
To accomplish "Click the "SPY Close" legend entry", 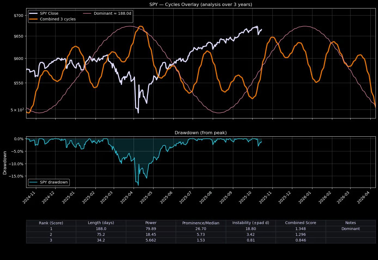I will coord(44,13).
